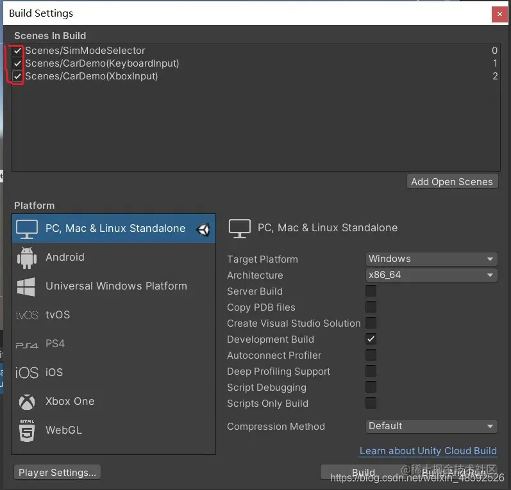Click the Universal Windows Platform logo icon
This screenshot has width=511, height=490.
point(26,286)
